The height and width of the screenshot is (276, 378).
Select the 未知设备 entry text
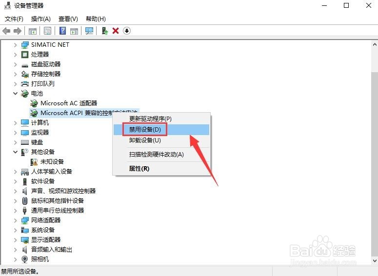[x=52, y=162]
